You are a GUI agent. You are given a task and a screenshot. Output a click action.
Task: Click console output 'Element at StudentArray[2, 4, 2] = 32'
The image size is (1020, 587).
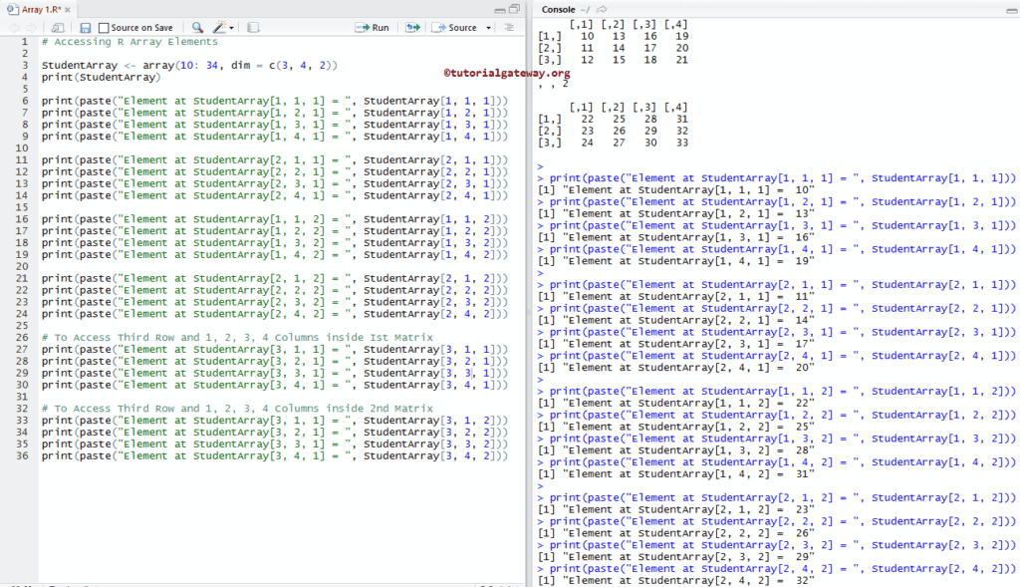[676, 580]
